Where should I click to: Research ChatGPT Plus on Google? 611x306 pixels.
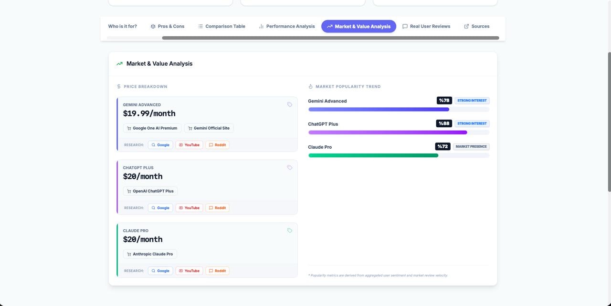pos(160,208)
